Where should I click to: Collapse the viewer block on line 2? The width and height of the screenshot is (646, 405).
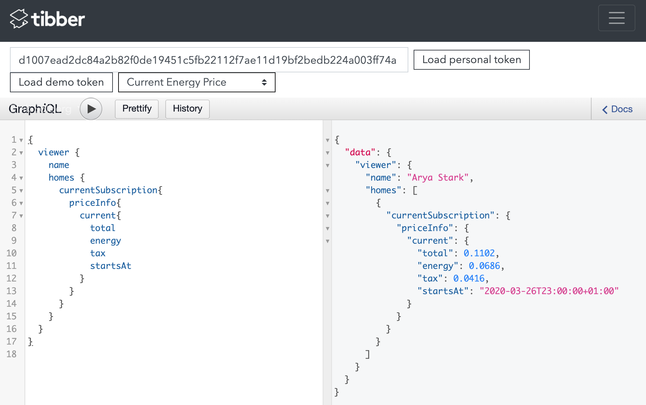click(x=21, y=153)
